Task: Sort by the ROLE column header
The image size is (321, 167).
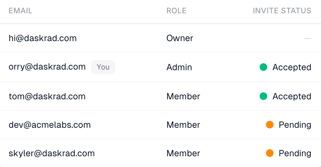Action: pos(176,11)
